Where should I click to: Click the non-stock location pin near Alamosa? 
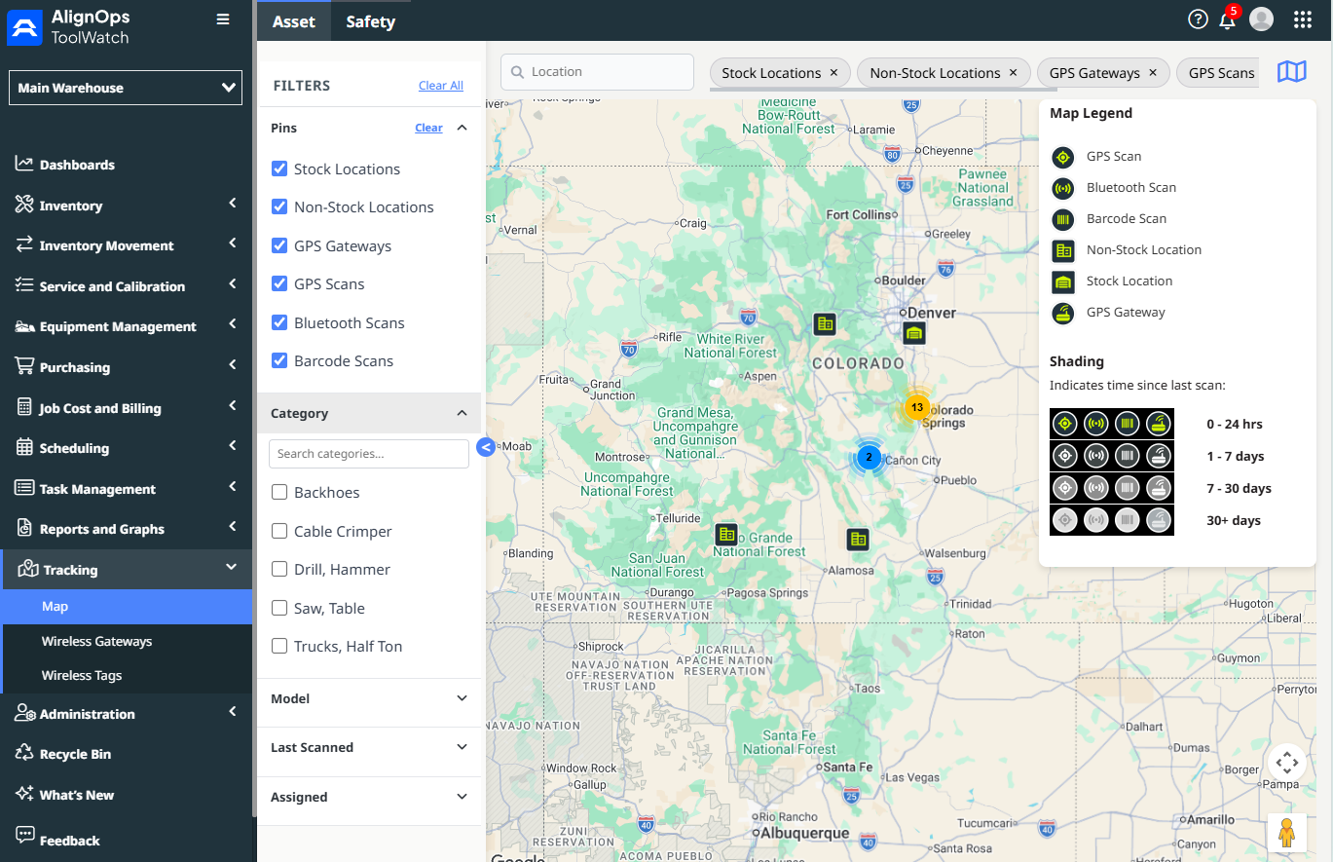tap(857, 539)
